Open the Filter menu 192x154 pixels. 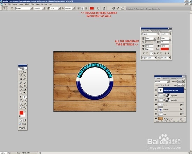click(x=32, y=4)
